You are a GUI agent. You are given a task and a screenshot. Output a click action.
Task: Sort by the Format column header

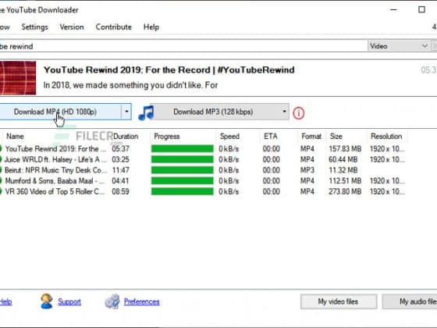pos(311,137)
